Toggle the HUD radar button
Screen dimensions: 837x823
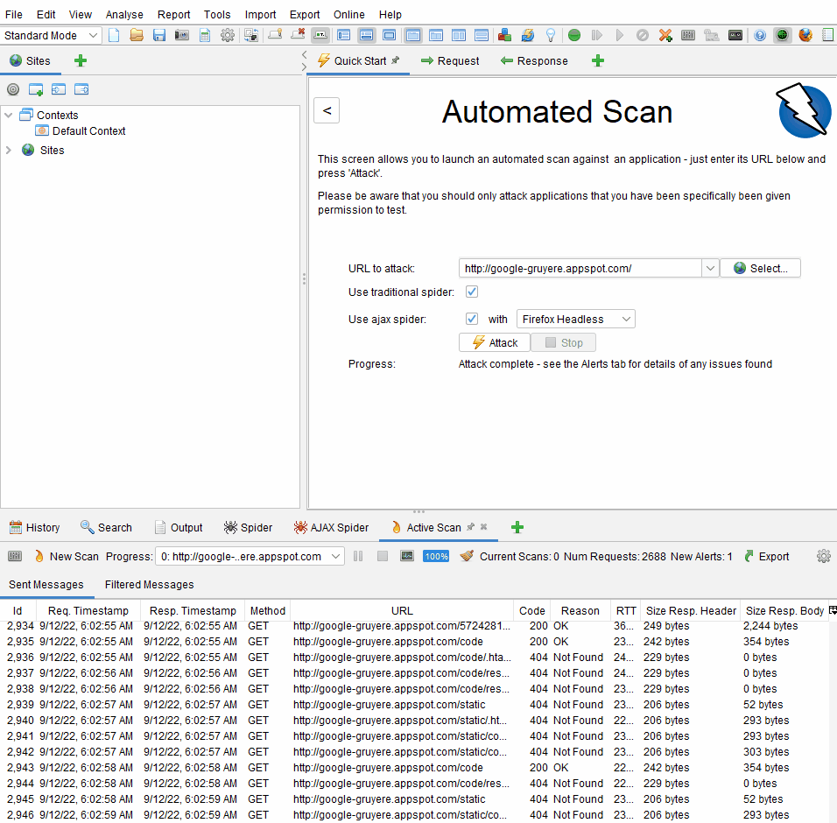click(782, 35)
